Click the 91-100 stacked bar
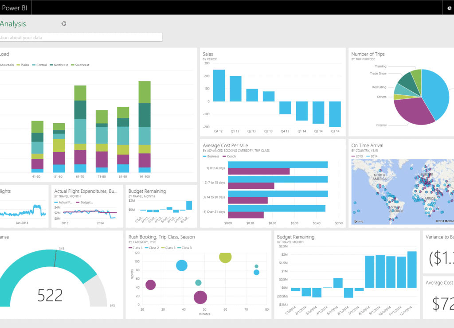The image size is (454, 328). [145, 127]
